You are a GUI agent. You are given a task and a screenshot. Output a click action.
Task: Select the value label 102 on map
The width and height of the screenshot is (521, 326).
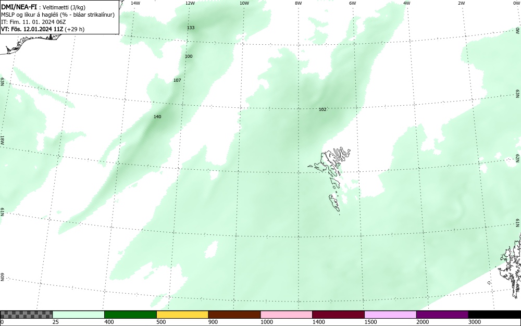322,109
